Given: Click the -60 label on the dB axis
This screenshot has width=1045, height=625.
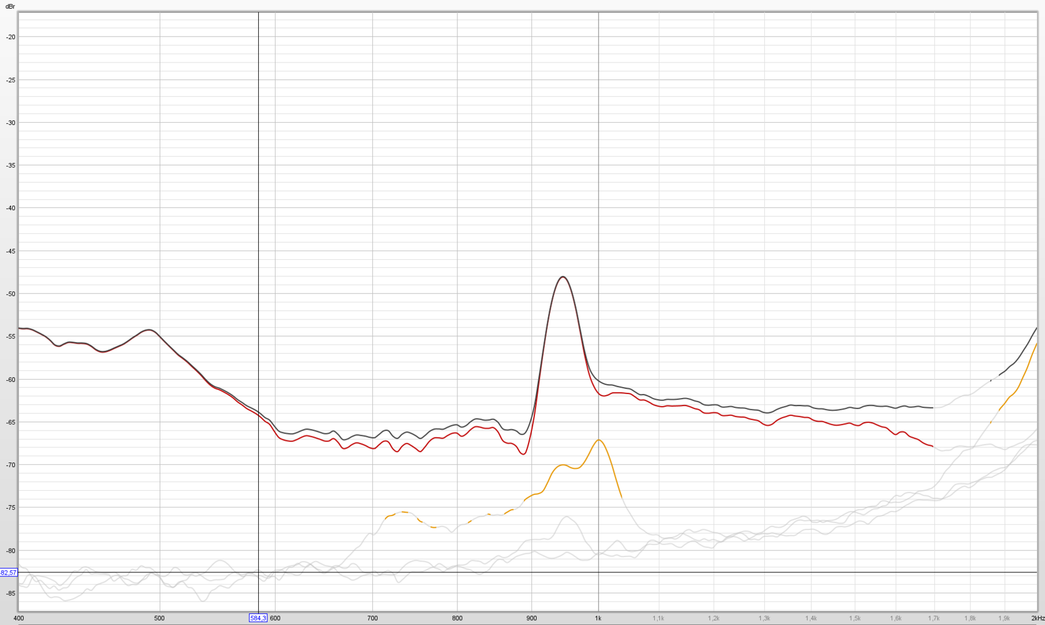Looking at the screenshot, I should tap(10, 380).
